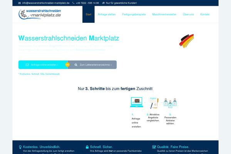Click the 'Nur 3. Schritte bis zum fertigen Zuschnitt' heading
Viewport: 231px width, 154px height.
click(115, 89)
